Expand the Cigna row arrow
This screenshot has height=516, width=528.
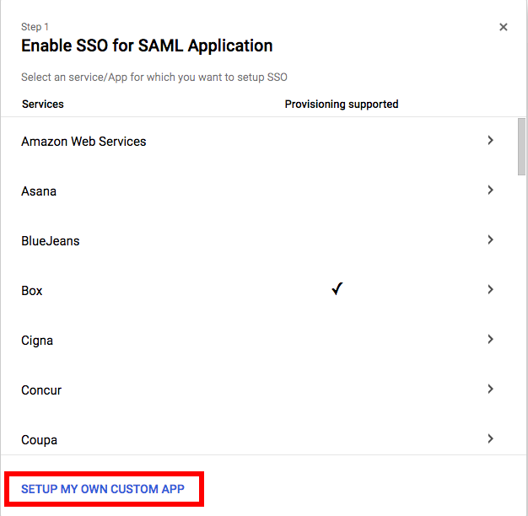(490, 340)
